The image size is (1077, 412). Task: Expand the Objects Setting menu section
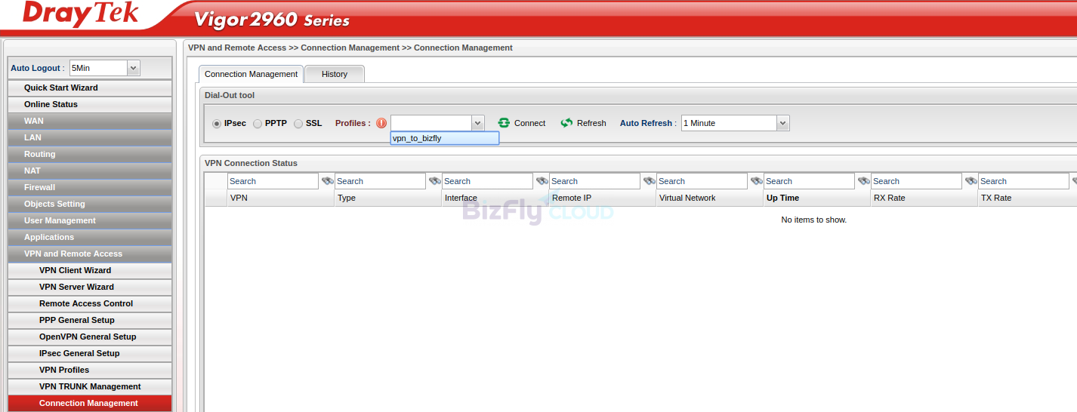click(90, 204)
